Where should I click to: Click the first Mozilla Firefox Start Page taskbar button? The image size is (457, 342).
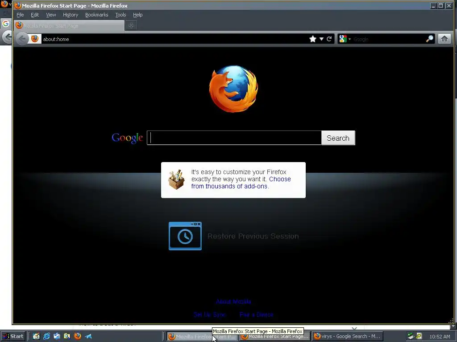pyautogui.click(x=202, y=337)
